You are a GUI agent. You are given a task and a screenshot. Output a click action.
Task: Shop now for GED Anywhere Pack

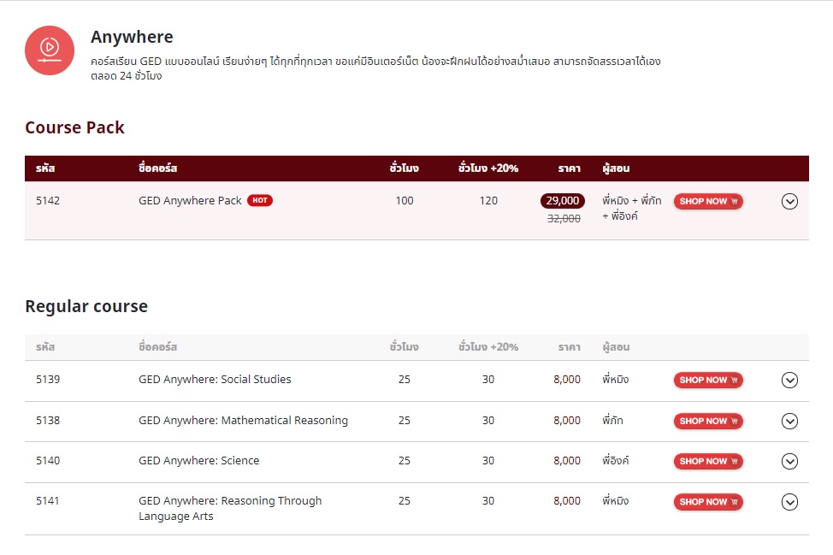[x=708, y=201]
